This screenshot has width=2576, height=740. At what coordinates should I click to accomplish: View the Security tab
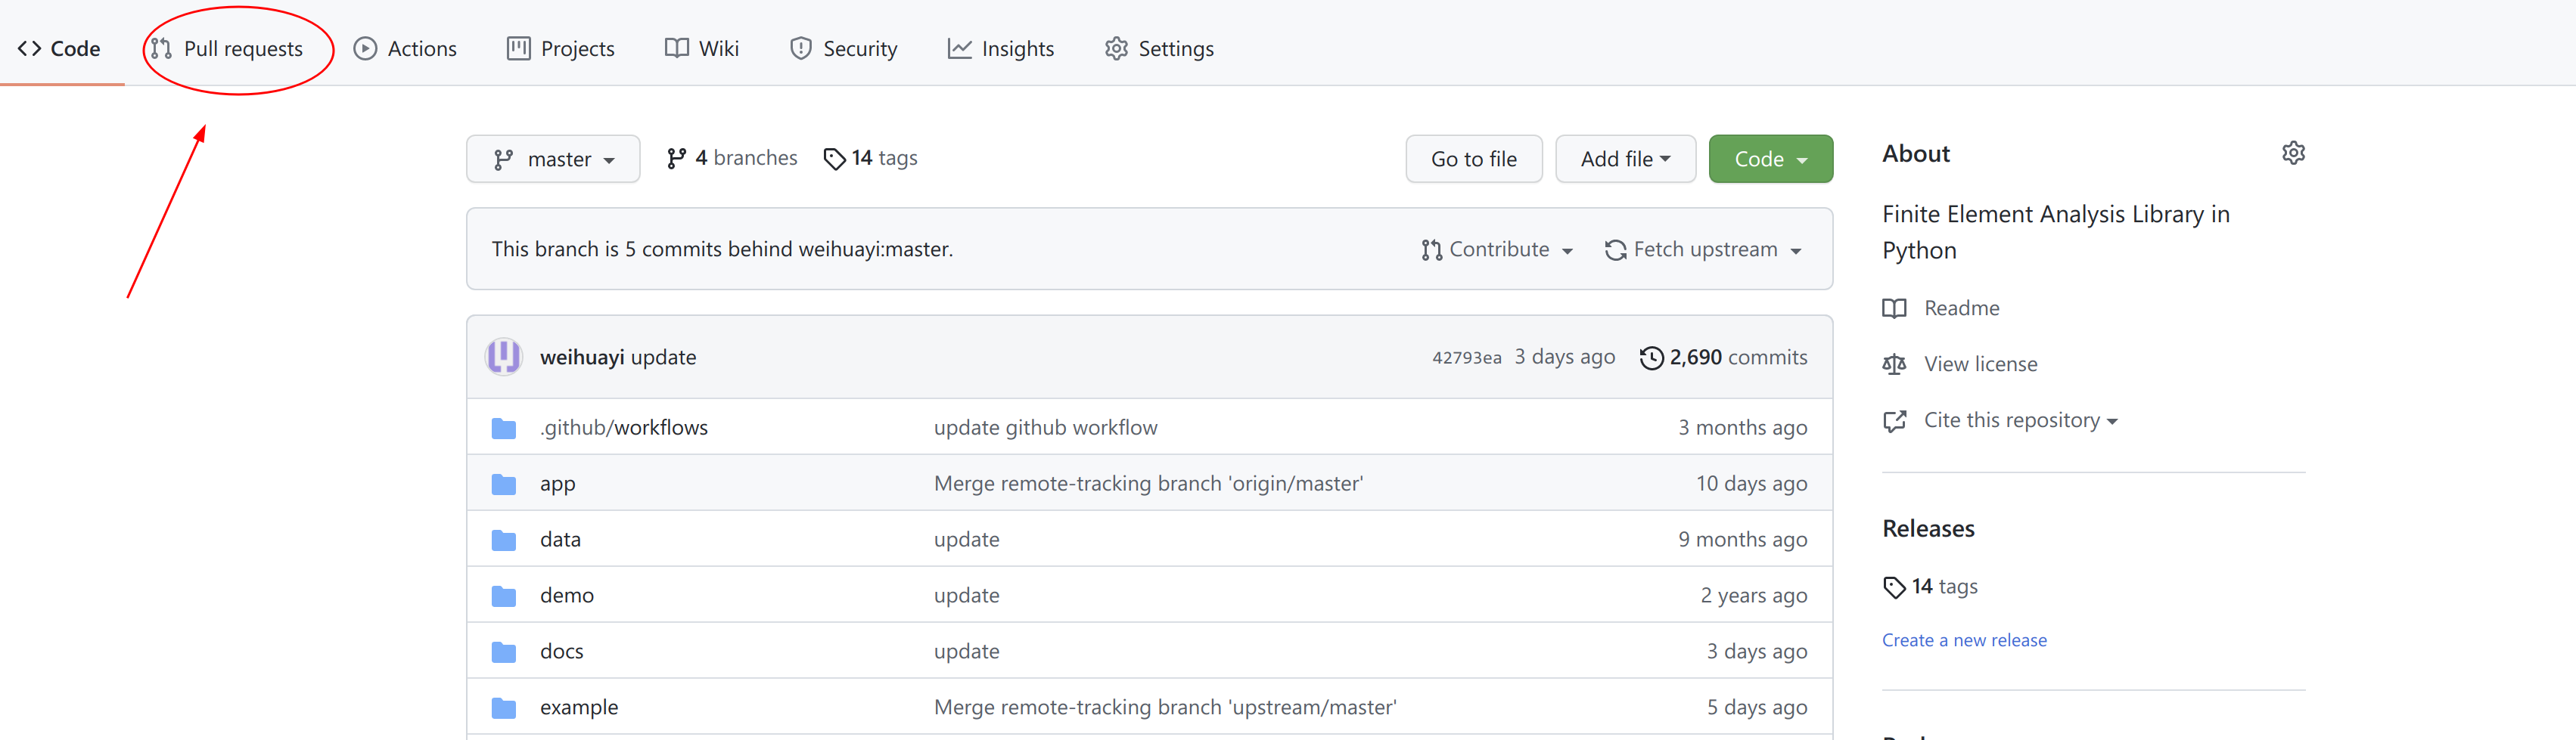click(x=843, y=48)
